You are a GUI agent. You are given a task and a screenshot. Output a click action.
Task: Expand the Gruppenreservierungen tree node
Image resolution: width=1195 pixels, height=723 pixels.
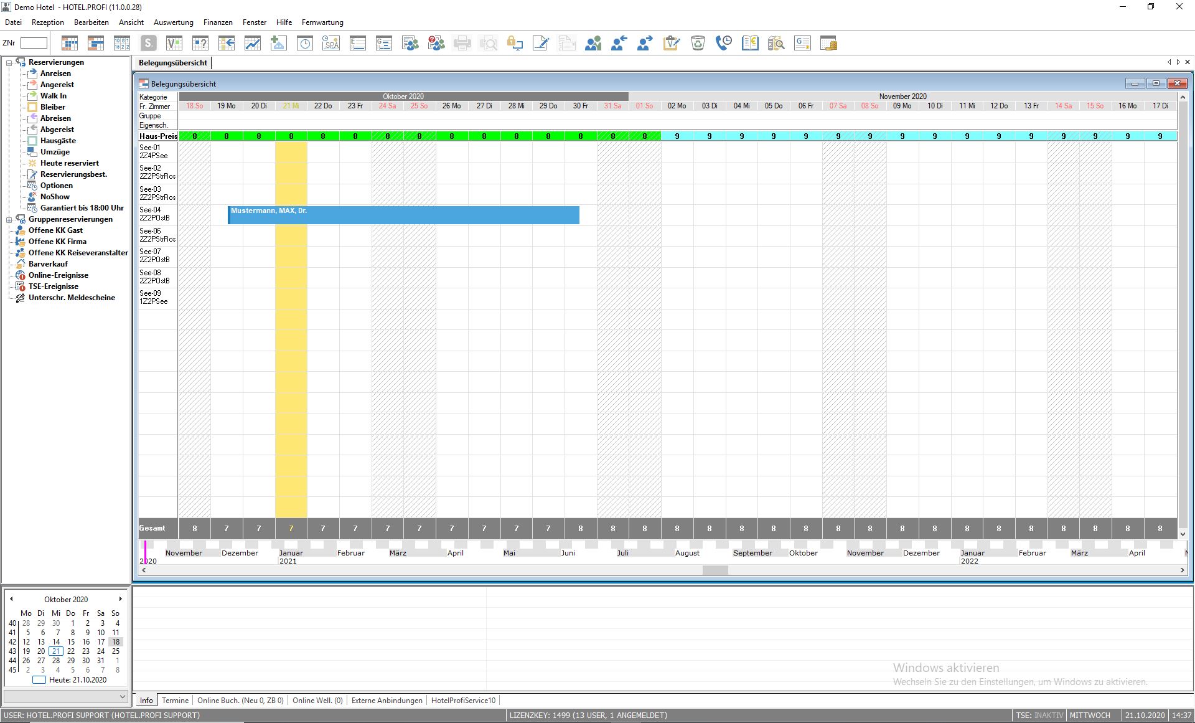point(9,219)
